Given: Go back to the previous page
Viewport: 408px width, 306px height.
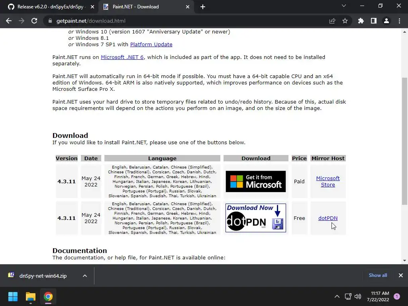Looking at the screenshot, I should coord(9,21).
